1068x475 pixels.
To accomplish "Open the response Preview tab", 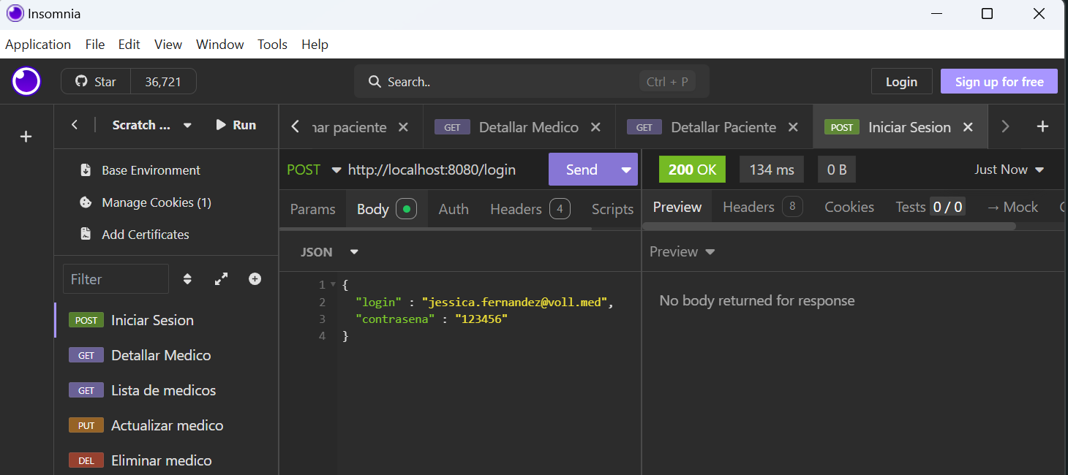I will click(677, 207).
